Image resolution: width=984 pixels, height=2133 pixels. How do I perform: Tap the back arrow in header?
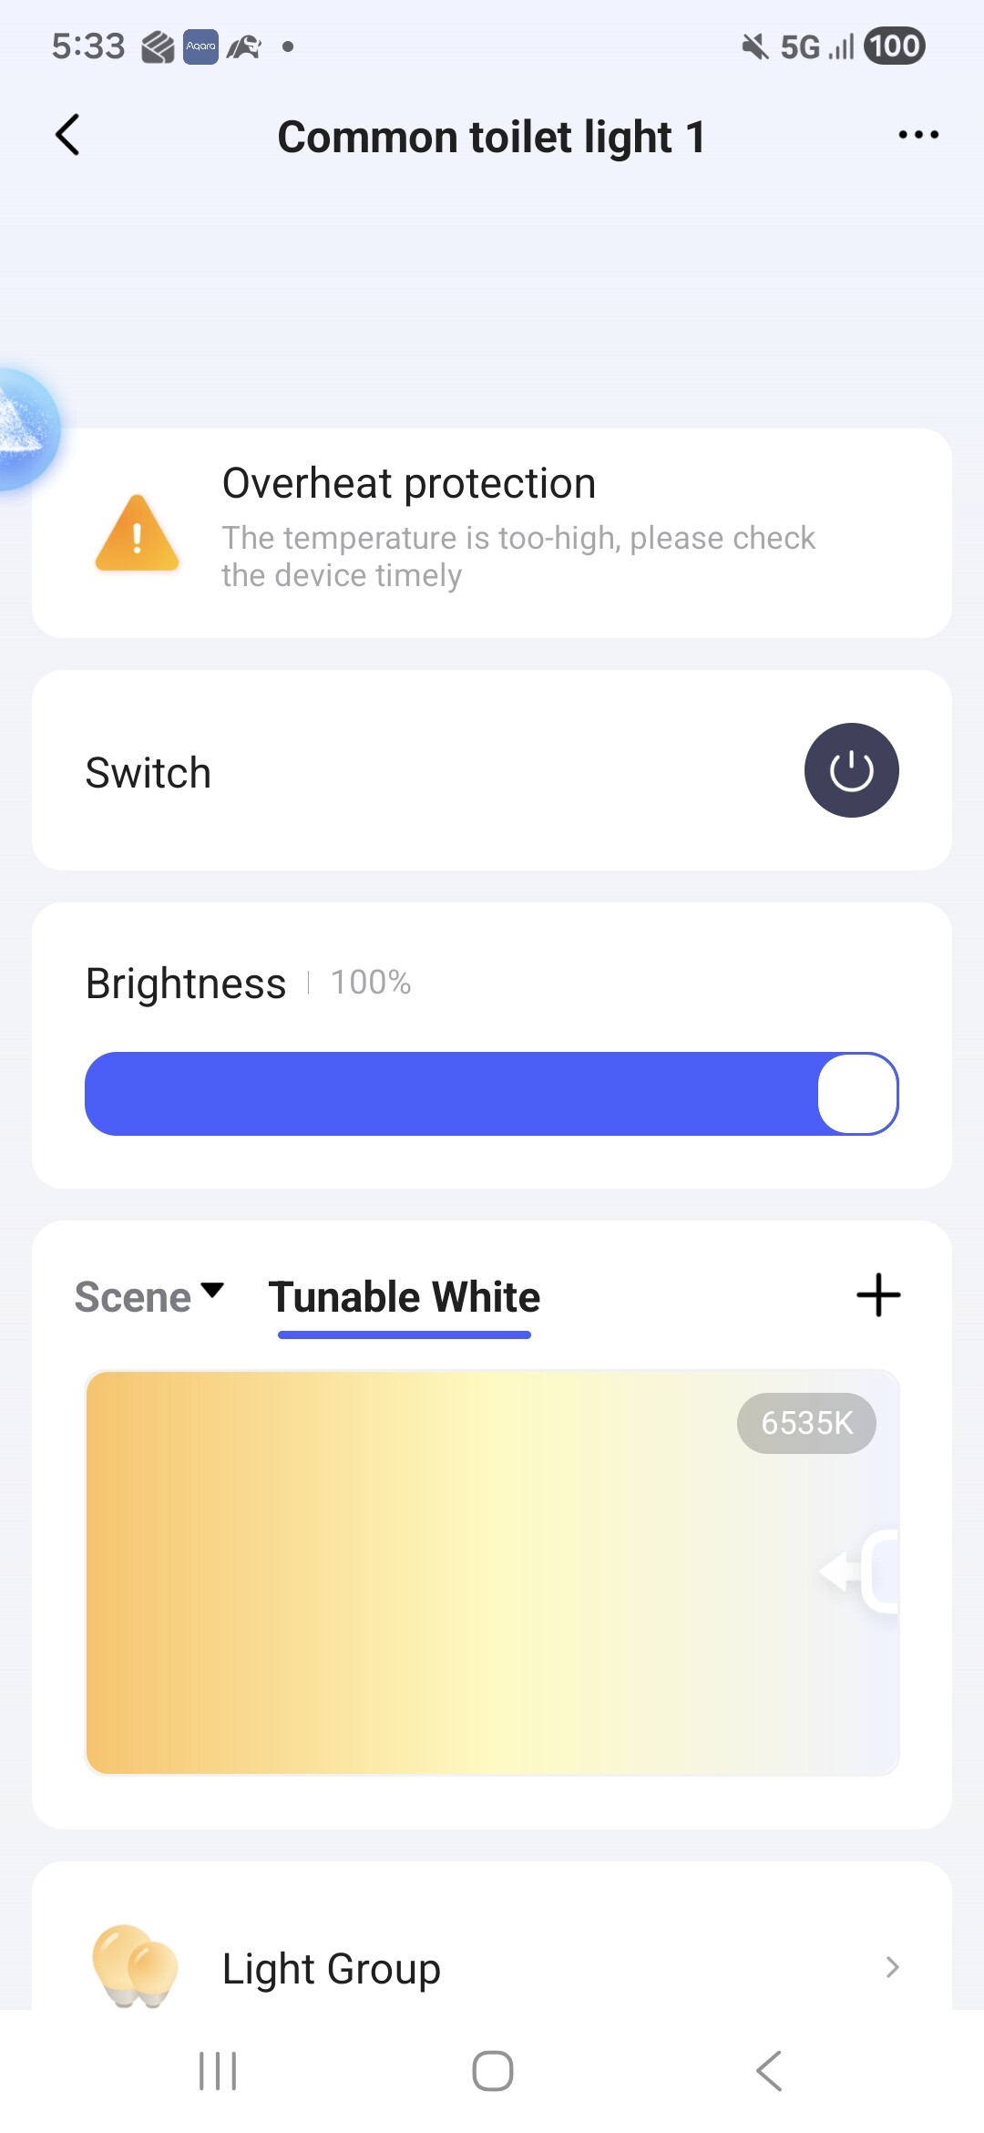click(68, 136)
